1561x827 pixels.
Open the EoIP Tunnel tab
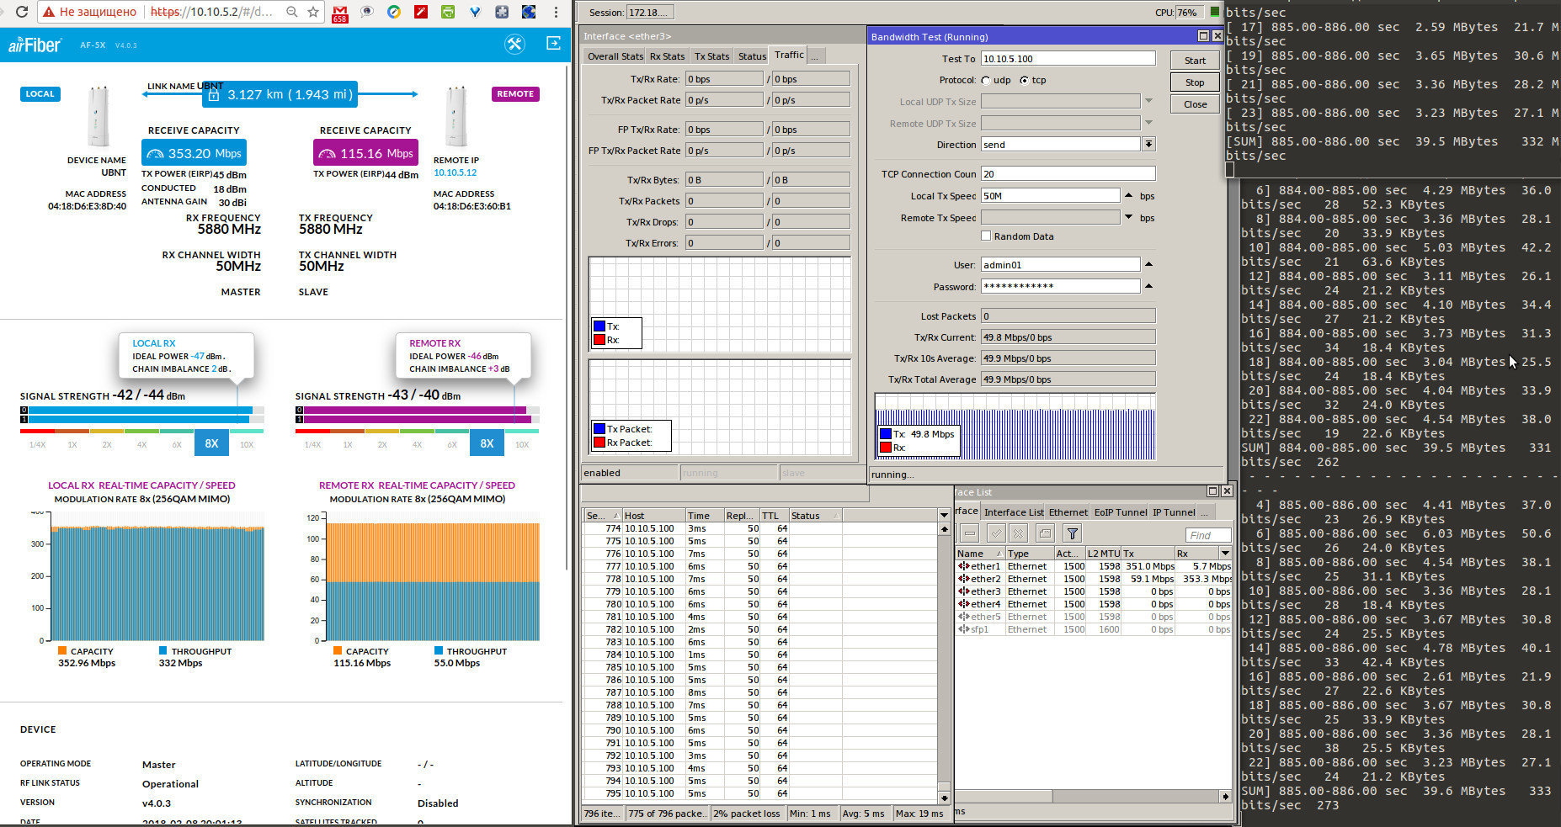1120,512
